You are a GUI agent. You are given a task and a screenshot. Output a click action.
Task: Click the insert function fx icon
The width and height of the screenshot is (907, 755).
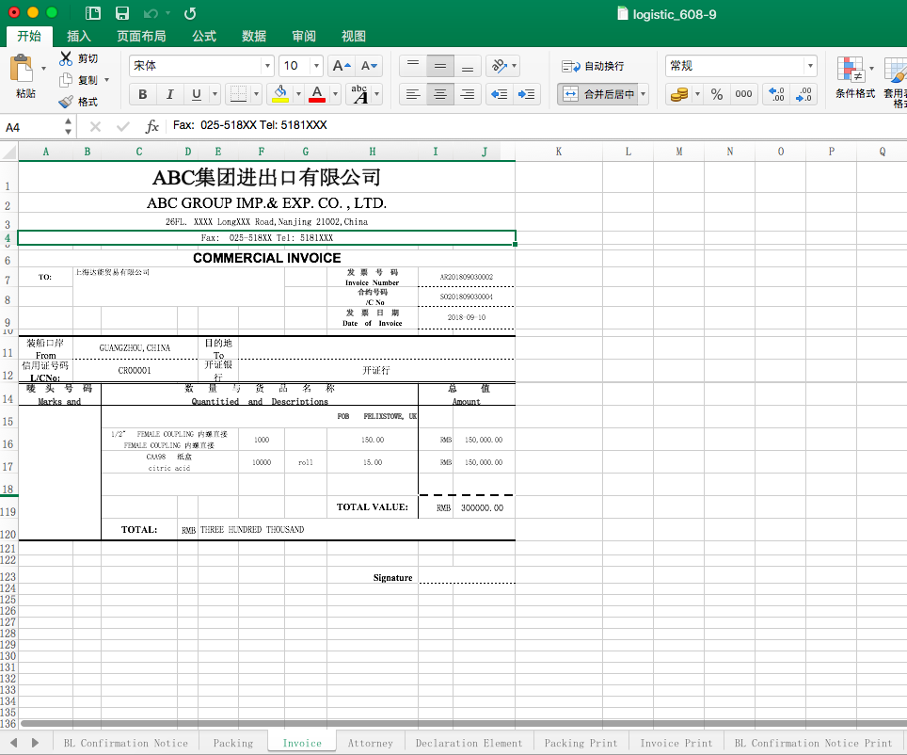151,126
